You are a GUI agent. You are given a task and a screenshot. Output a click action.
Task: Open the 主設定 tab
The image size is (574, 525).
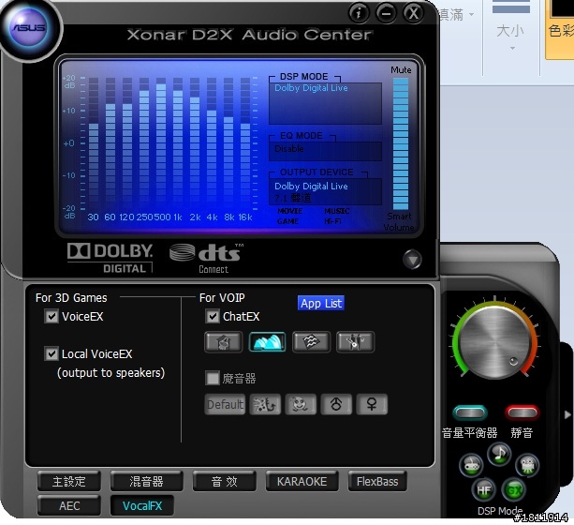pyautogui.click(x=68, y=481)
